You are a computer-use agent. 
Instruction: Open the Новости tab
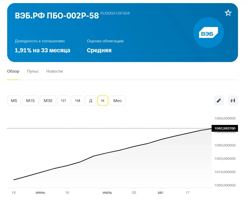tap(54, 71)
